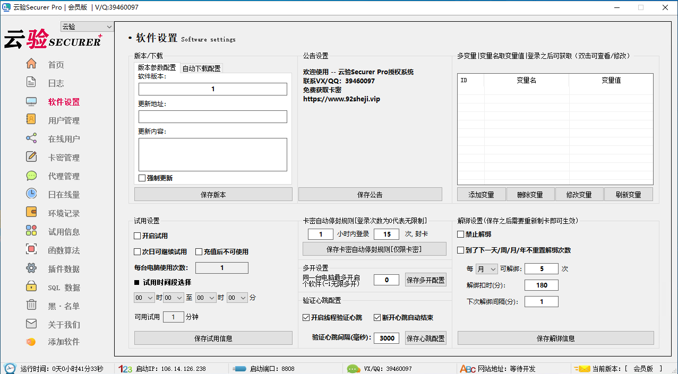678x374 pixels.
Task: Click 验证心跳间隔 field showing 3000
Action: pos(387,338)
